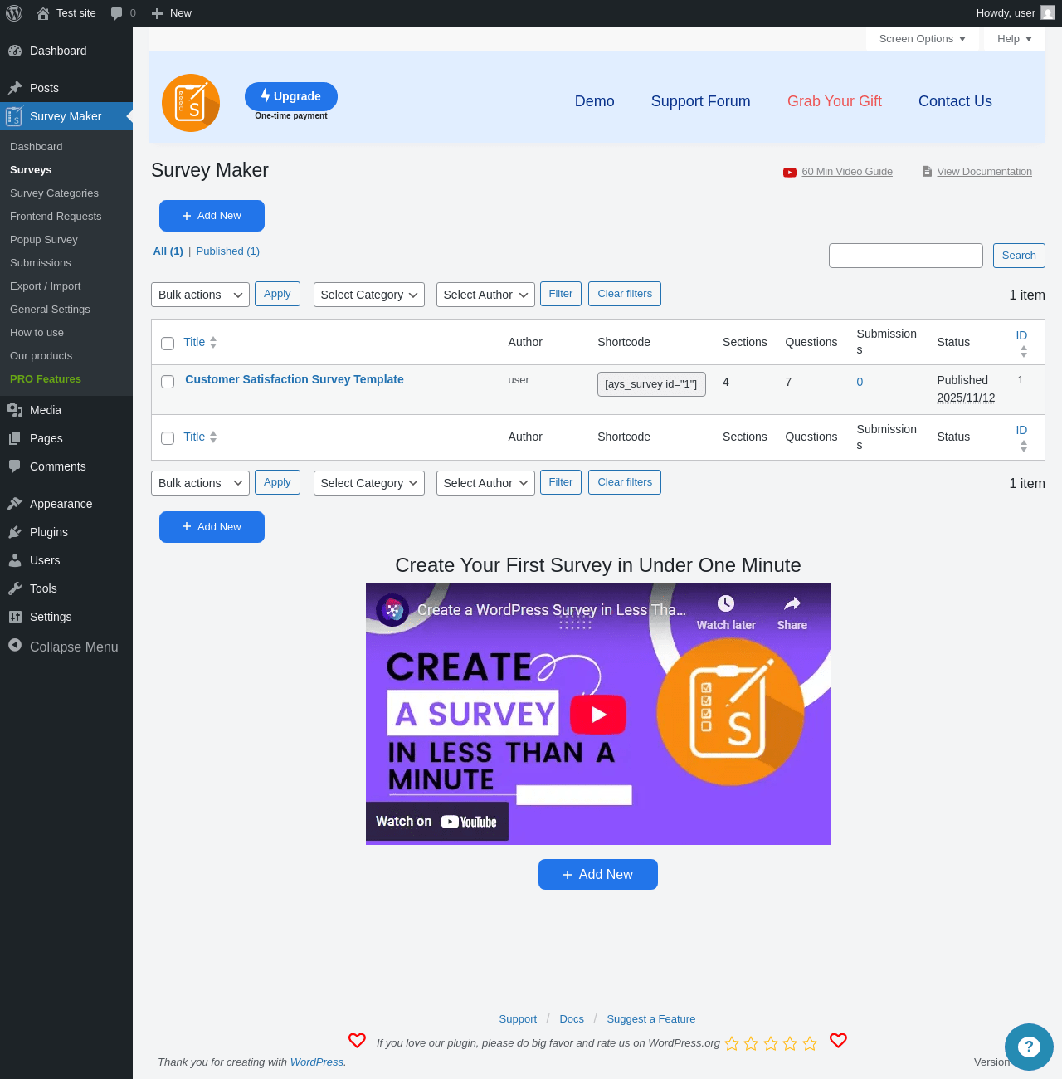The image size is (1062, 1079).
Task: Open the blue help question mark bubble
Action: coord(1029,1047)
